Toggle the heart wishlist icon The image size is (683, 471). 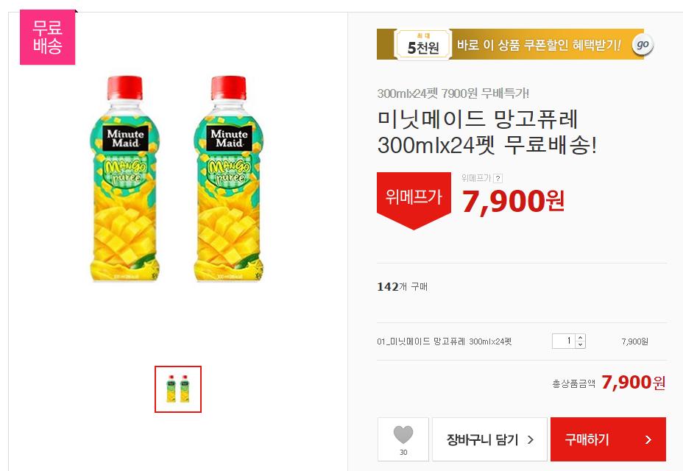pyautogui.click(x=403, y=435)
